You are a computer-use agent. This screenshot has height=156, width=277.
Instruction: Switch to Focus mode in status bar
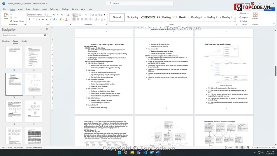tap(229, 148)
